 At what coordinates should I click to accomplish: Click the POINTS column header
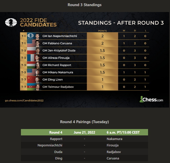tap(102, 31)
